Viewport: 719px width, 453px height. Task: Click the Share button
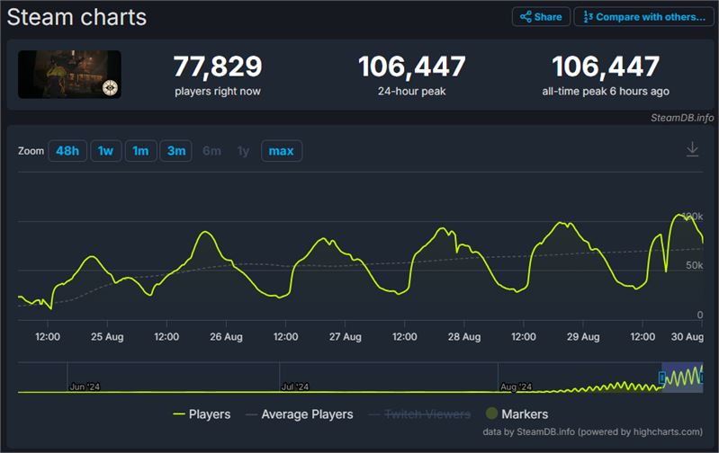(x=541, y=16)
